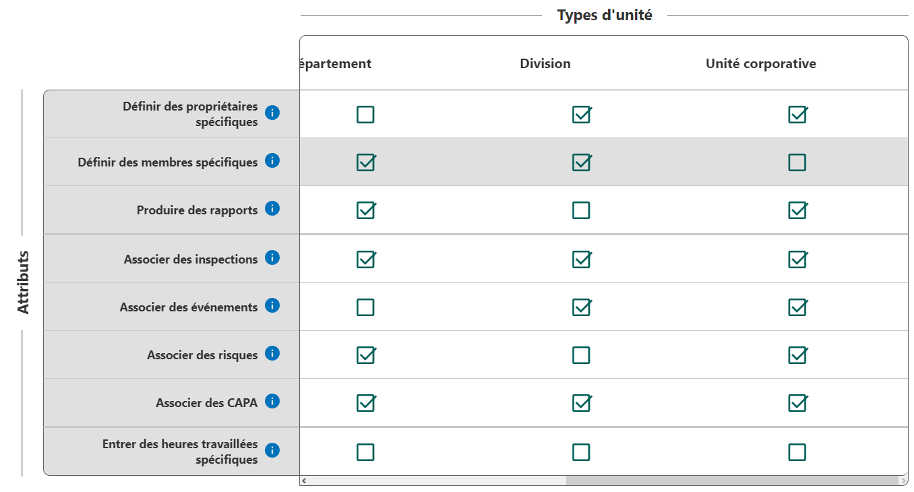
Task: Open info icon for Associer des événements
Action: tap(272, 305)
